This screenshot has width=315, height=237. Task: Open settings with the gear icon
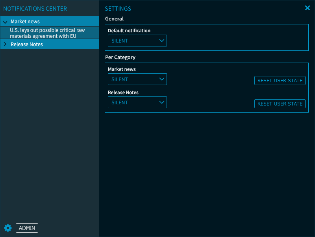[x=8, y=228]
